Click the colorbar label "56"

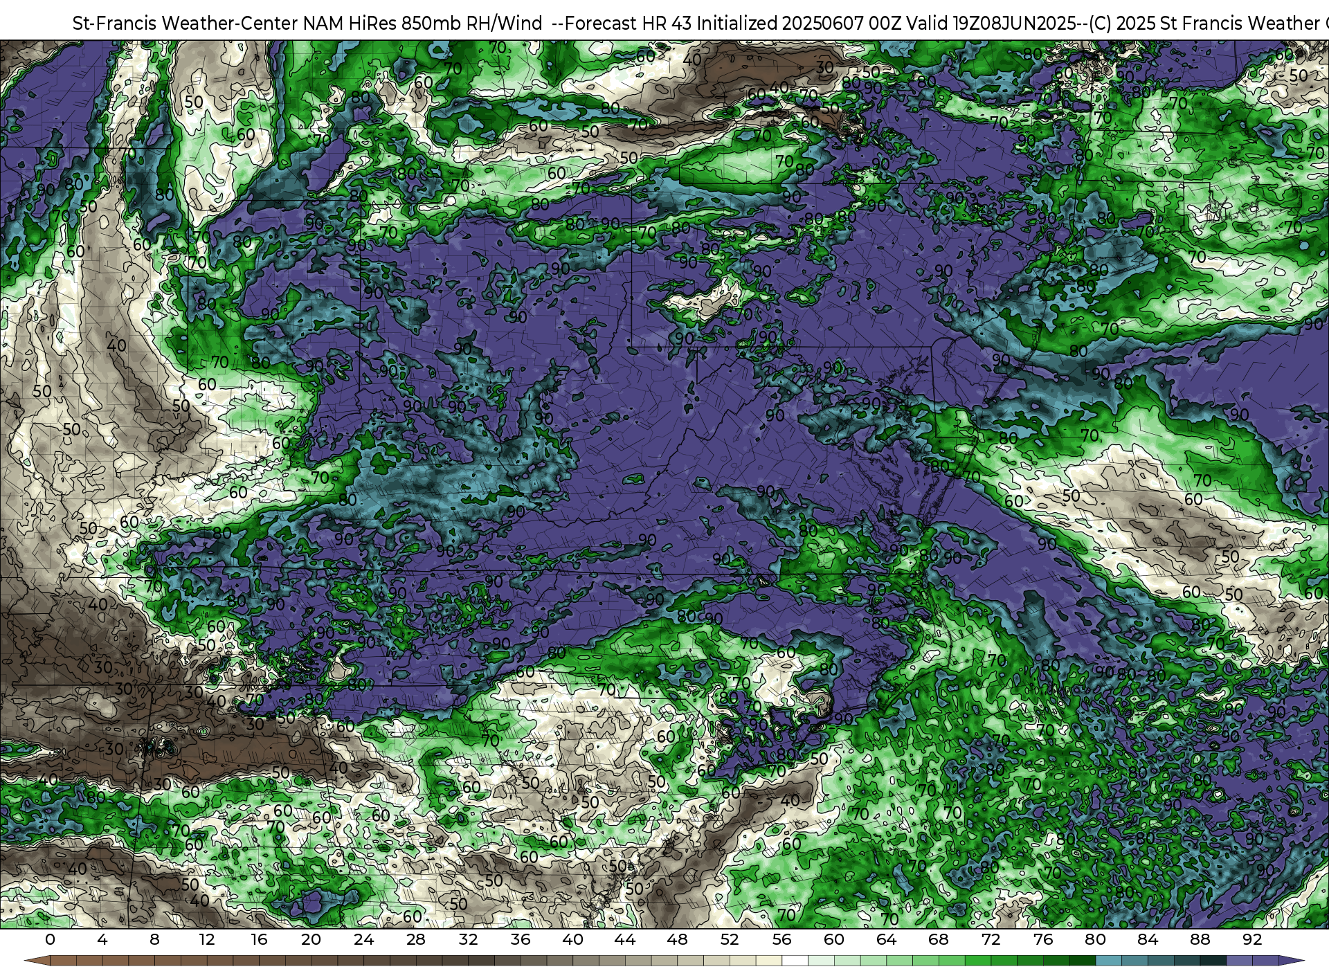781,940
